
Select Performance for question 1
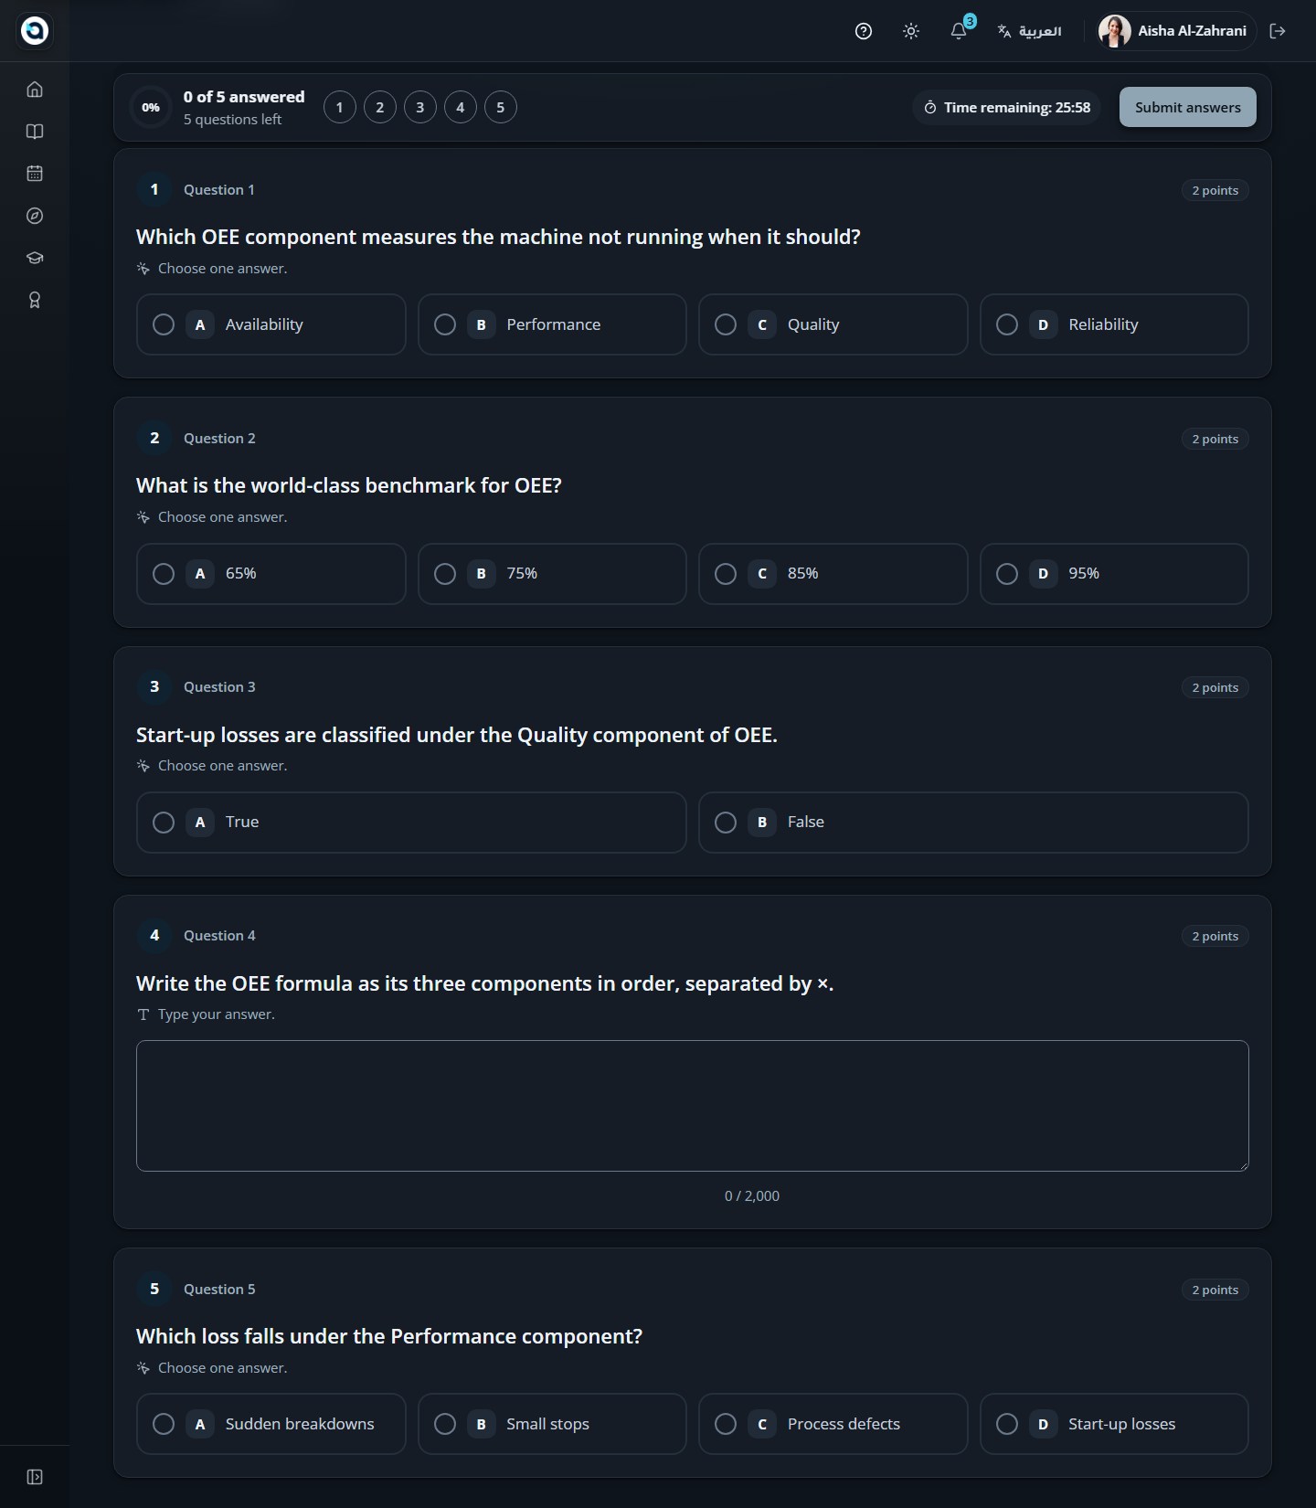[x=552, y=324]
